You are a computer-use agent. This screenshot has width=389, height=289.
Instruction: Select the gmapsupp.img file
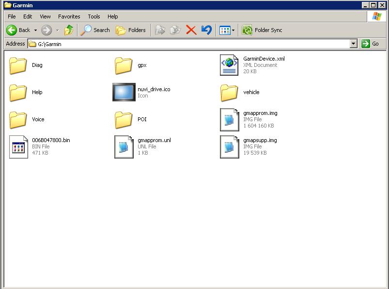(x=229, y=146)
